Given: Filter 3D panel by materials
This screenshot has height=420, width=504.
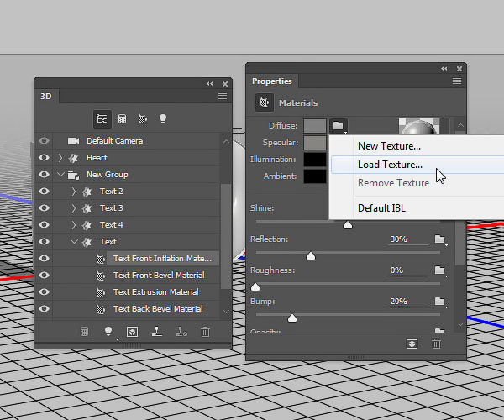Looking at the screenshot, I should coord(143,118).
